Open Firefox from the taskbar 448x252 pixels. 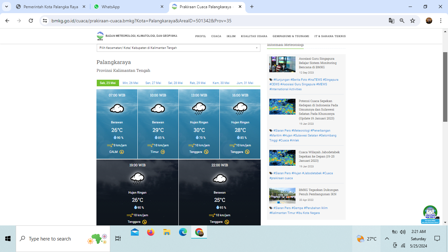[151, 232]
